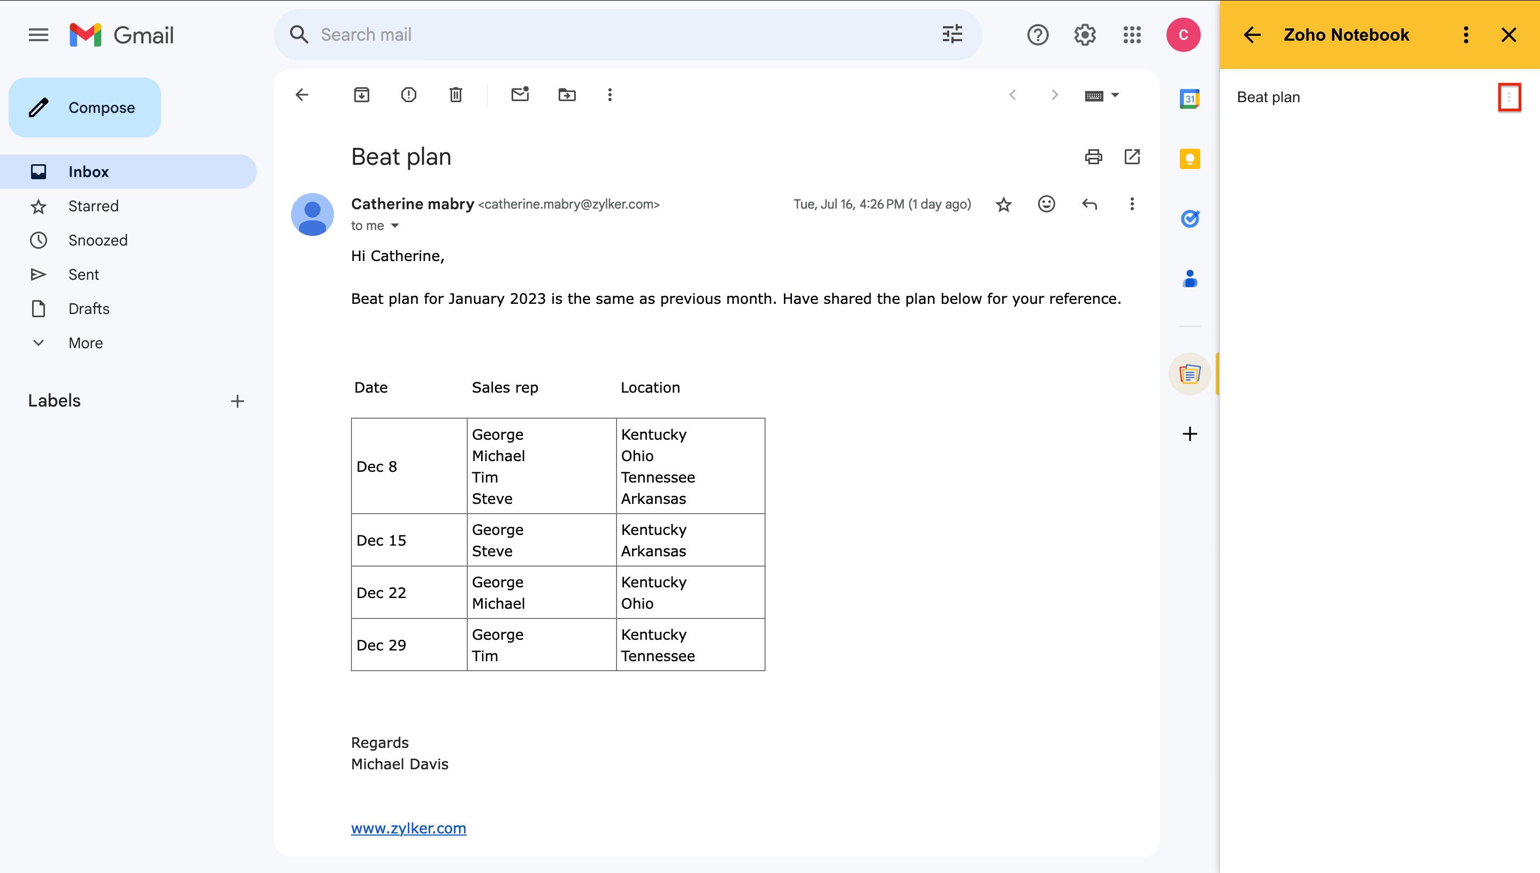This screenshot has height=873, width=1540.
Task: Star Catherine mabry's message
Action: (1003, 204)
